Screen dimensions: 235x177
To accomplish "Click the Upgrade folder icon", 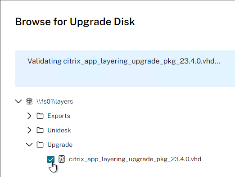I will coord(40,145).
